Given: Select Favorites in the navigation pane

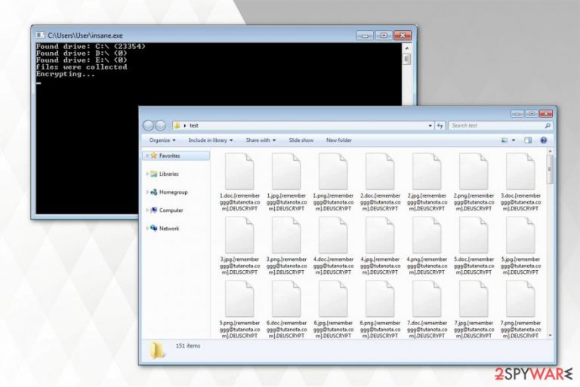Looking at the screenshot, I should click(x=176, y=155).
